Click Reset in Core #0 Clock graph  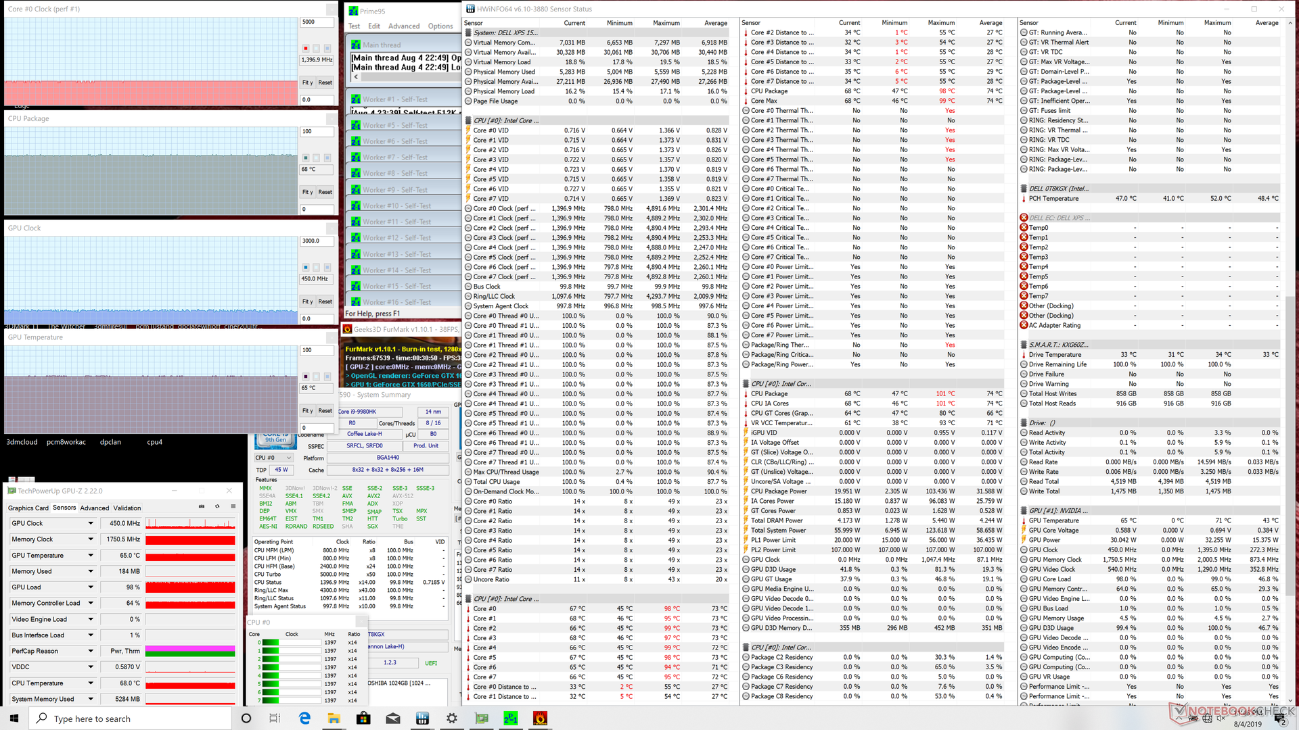(x=325, y=82)
